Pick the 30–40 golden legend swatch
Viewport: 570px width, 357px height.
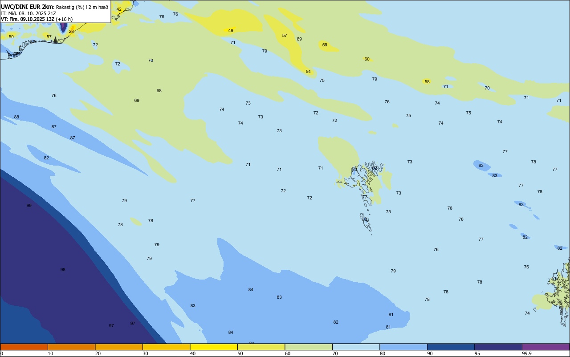tap(166, 347)
